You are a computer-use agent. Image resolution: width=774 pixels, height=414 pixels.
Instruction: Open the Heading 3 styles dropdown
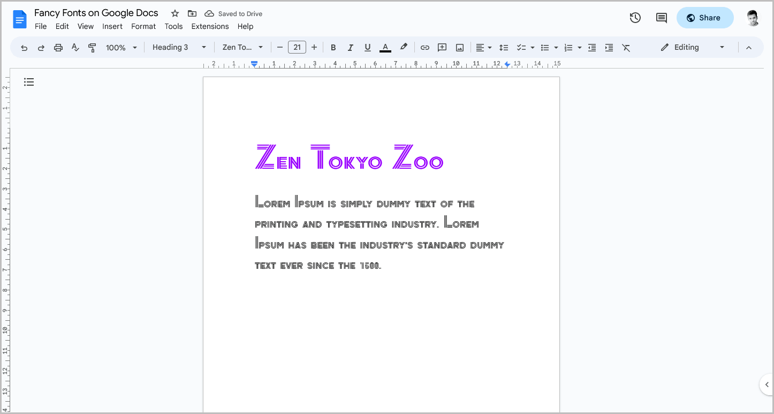pos(179,47)
